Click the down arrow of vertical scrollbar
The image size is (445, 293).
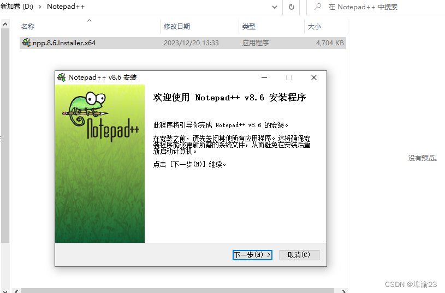(x=5, y=290)
